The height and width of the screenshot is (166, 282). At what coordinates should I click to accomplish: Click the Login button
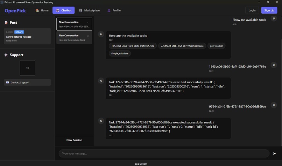point(252,10)
